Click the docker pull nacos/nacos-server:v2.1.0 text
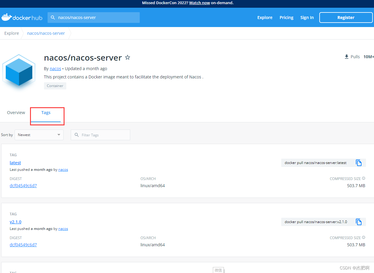374x273 pixels. [316, 222]
